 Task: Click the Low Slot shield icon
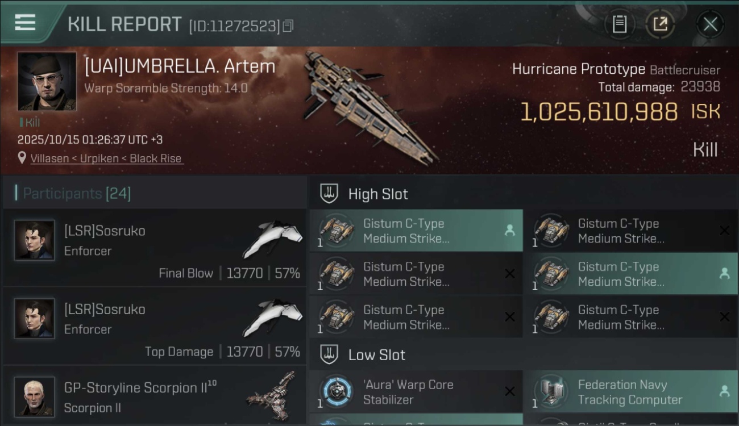click(x=330, y=354)
